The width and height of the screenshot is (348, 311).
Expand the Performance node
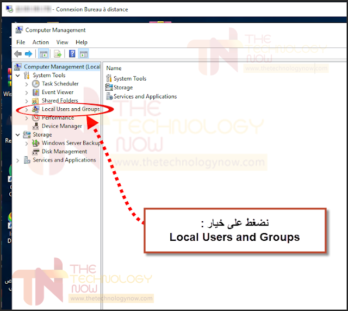[27, 118]
